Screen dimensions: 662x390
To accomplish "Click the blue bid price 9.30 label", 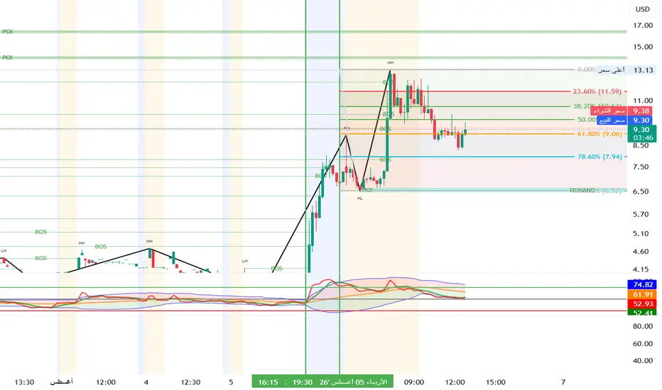I will click(641, 120).
